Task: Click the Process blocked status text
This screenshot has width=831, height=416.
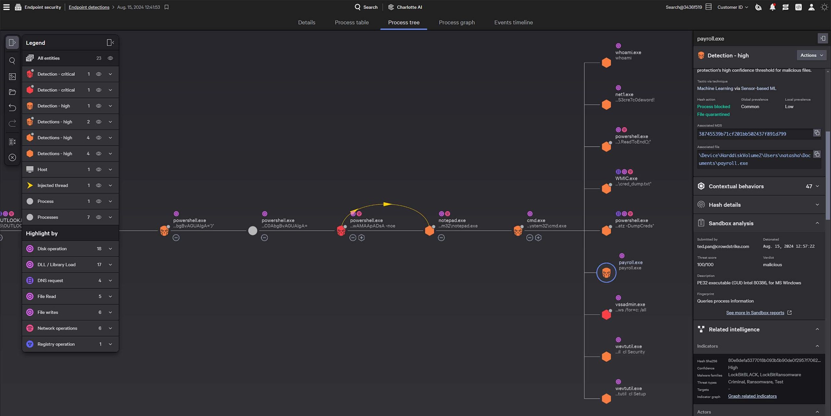Action: click(x=713, y=107)
